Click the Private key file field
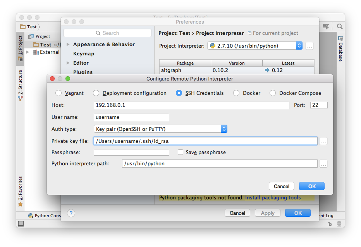The height and width of the screenshot is (247, 361). point(205,141)
